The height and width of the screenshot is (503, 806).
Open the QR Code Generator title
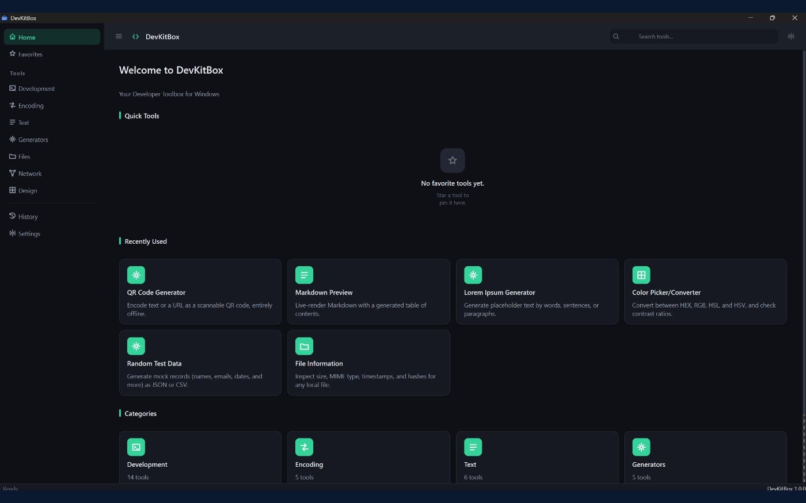[156, 293]
